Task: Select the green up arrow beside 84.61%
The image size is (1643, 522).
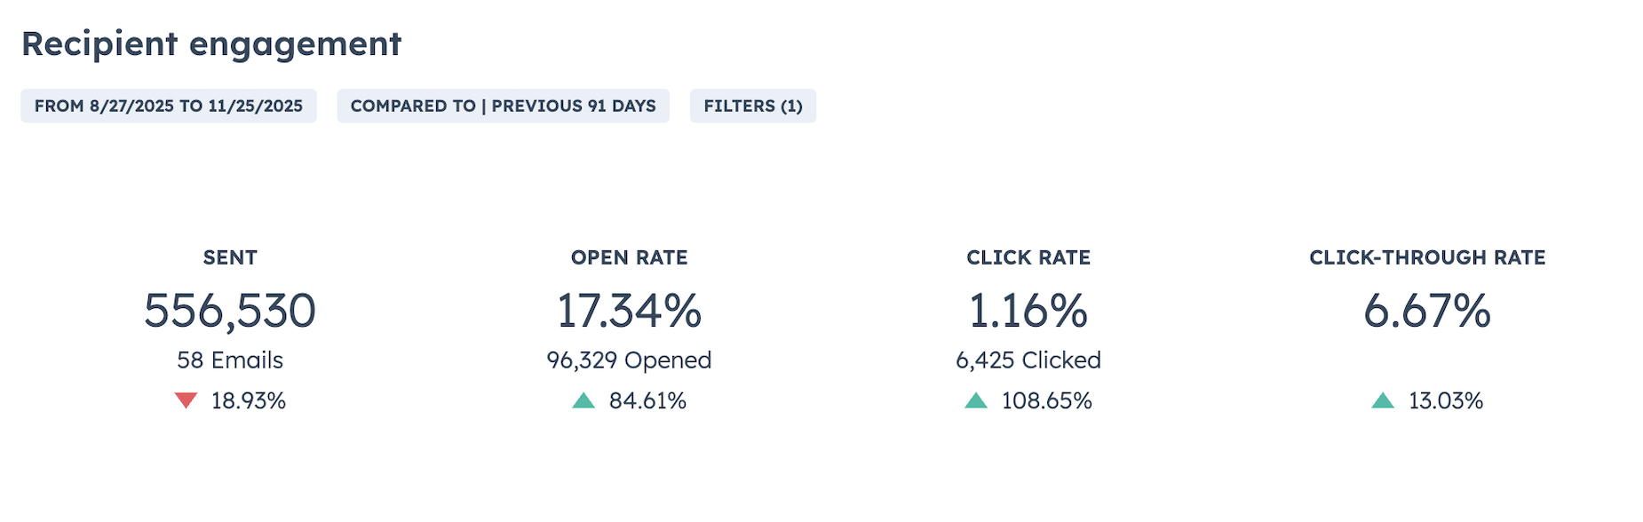Action: [585, 400]
